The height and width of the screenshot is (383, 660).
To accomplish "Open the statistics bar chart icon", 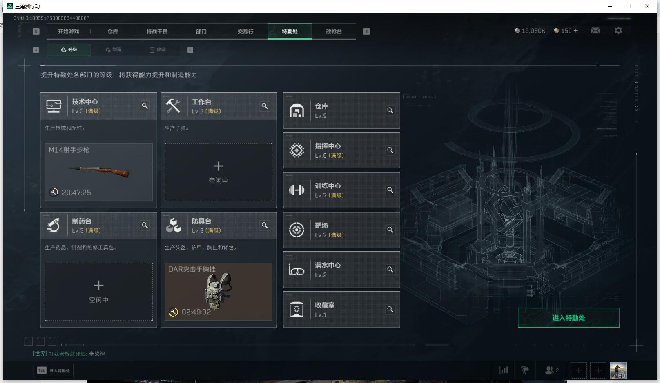I will [504, 370].
